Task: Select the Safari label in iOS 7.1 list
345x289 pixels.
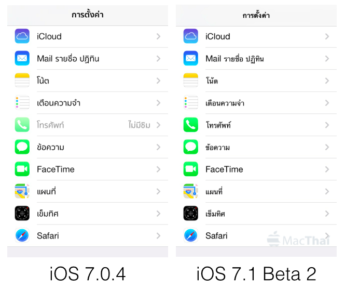Action: 216,235
